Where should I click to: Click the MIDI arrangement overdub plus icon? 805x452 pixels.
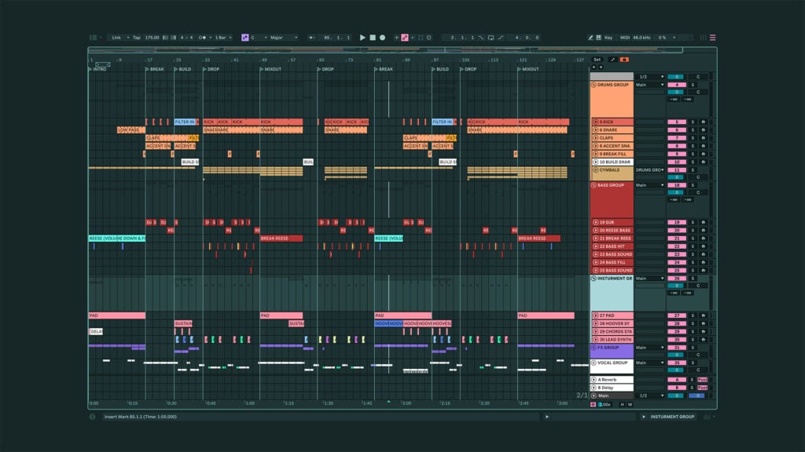(396, 38)
